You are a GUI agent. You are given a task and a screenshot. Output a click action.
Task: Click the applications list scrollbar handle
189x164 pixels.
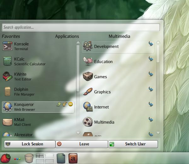pos(158,54)
